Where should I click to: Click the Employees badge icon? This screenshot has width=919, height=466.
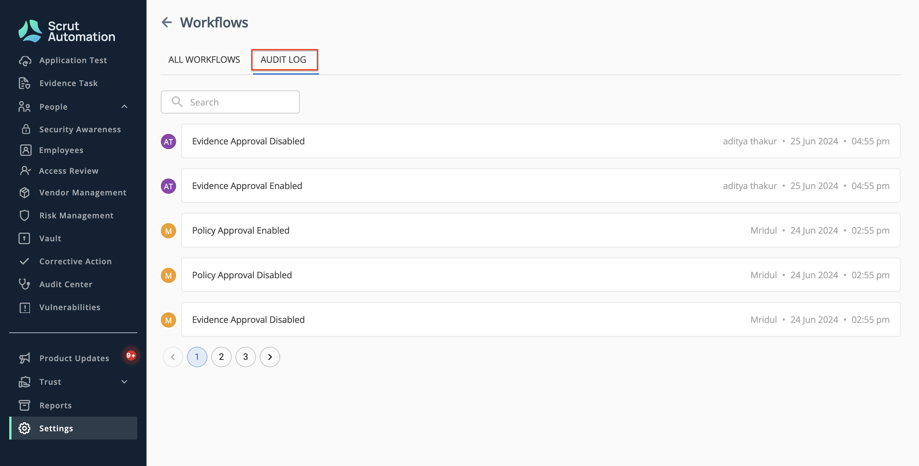pyautogui.click(x=25, y=150)
